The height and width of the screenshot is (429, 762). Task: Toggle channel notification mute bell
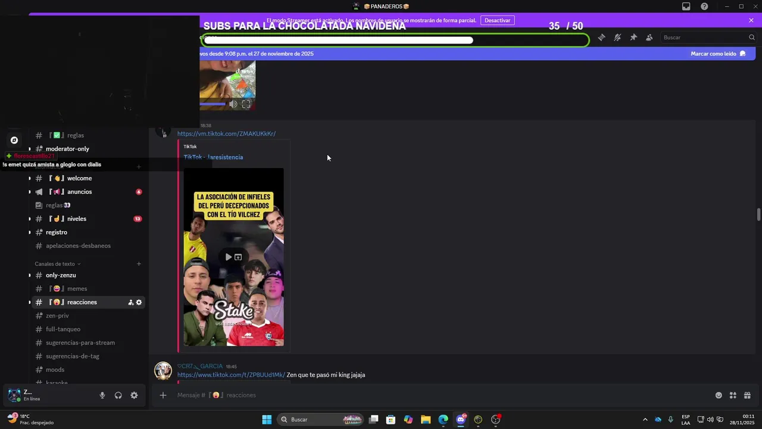pyautogui.click(x=617, y=38)
